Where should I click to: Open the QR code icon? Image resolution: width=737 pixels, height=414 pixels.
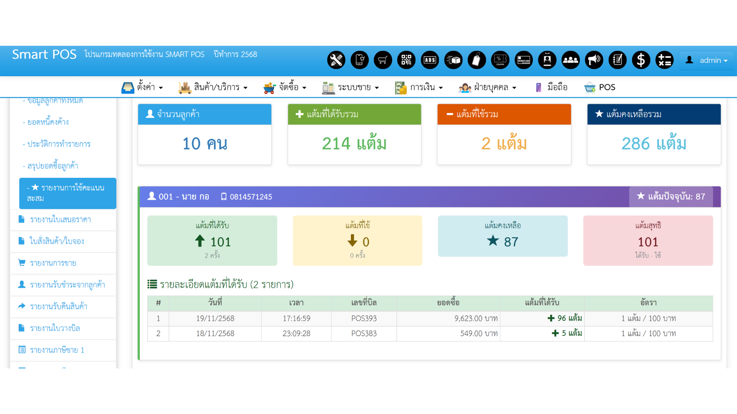coord(406,60)
